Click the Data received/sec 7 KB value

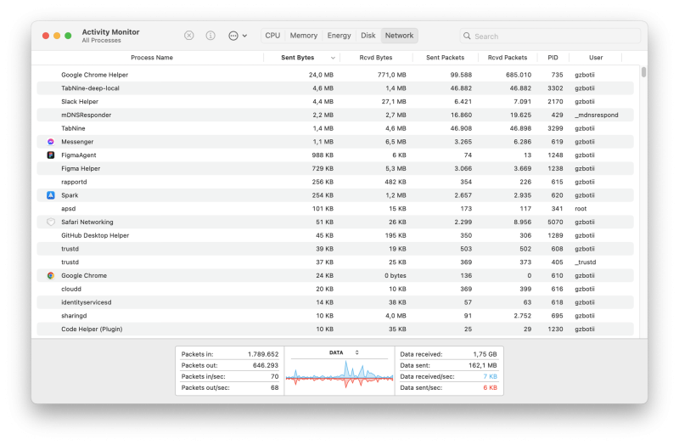coord(491,377)
